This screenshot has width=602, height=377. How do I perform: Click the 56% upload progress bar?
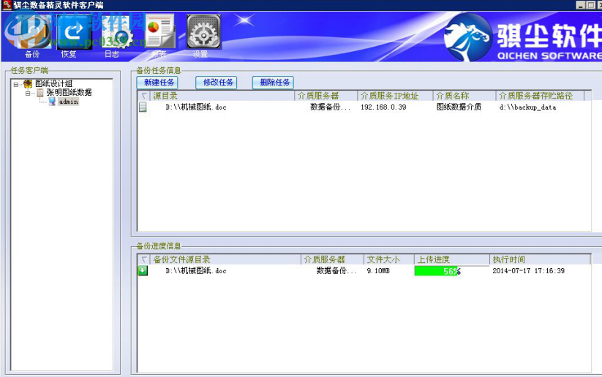(x=451, y=271)
